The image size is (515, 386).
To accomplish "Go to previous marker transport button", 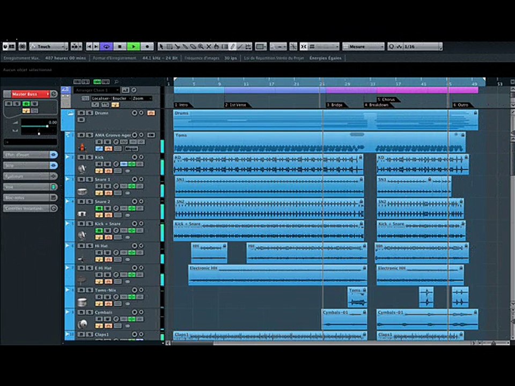I will pos(89,47).
